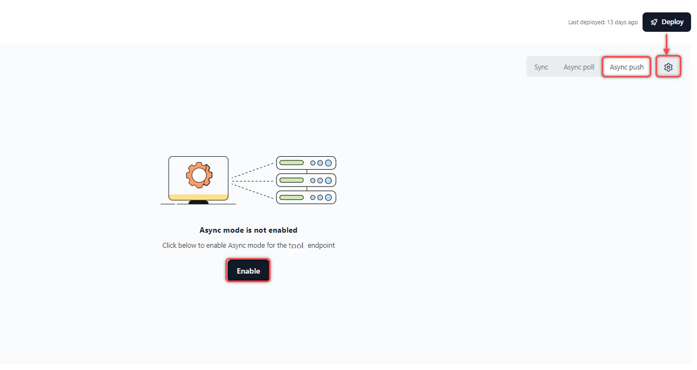Switch to the Sync tab
Image resolution: width=697 pixels, height=370 pixels.
tap(541, 66)
